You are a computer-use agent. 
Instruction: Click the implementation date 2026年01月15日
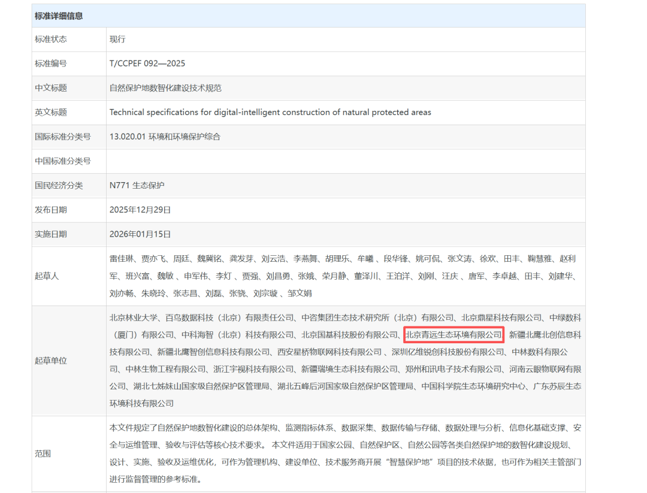(139, 234)
